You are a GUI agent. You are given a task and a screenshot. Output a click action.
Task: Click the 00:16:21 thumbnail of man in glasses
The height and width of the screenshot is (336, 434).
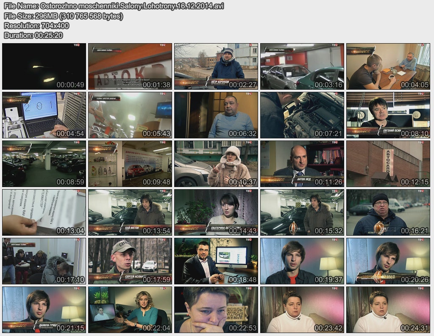(388, 212)
